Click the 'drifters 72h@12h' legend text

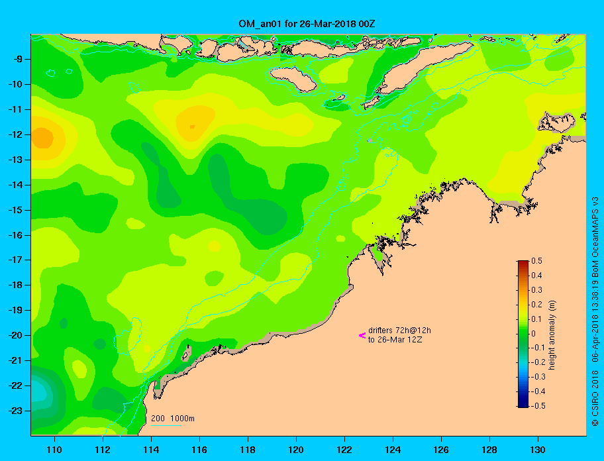click(399, 331)
